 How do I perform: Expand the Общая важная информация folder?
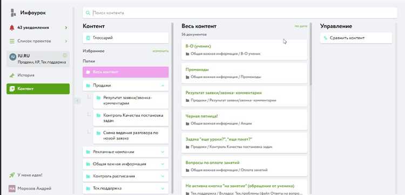click(x=163, y=164)
